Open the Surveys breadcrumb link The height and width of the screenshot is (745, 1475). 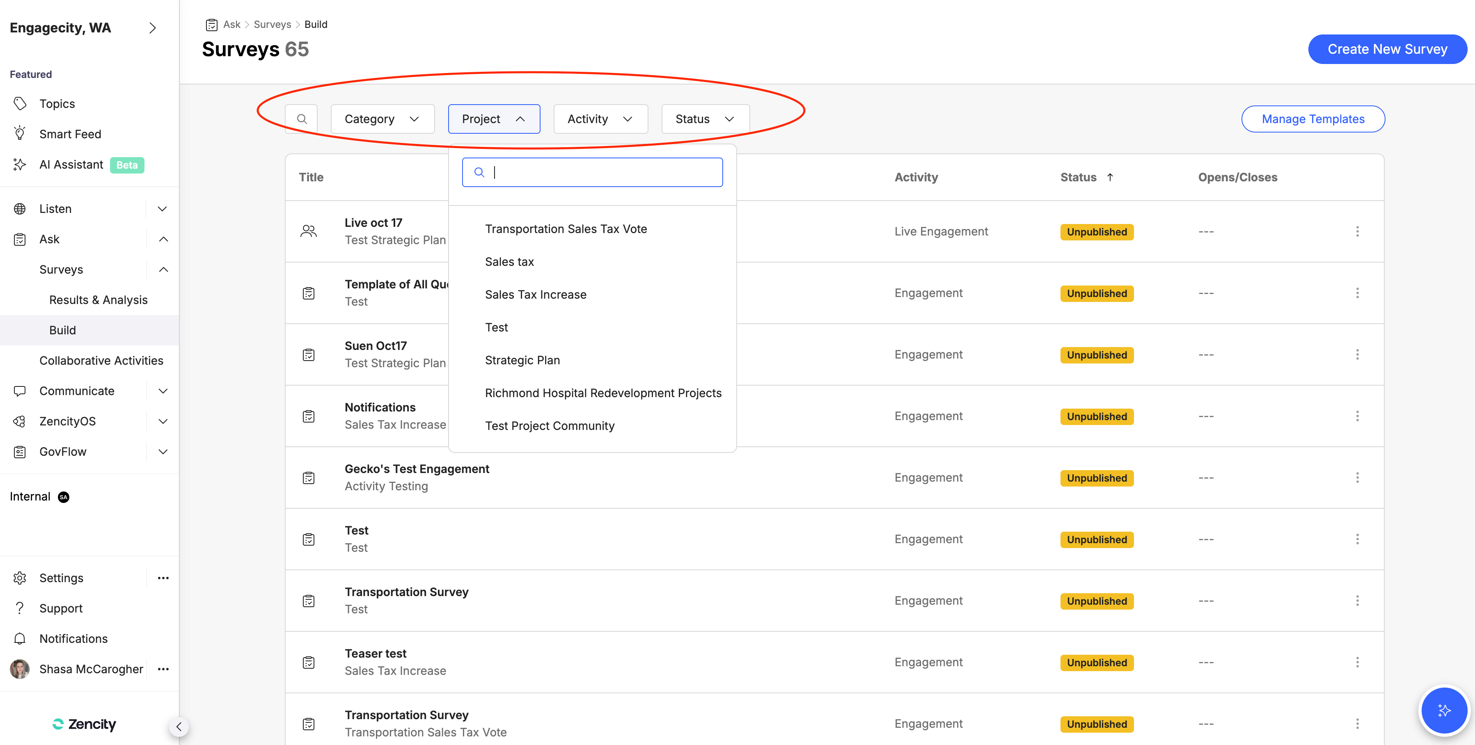pos(272,24)
